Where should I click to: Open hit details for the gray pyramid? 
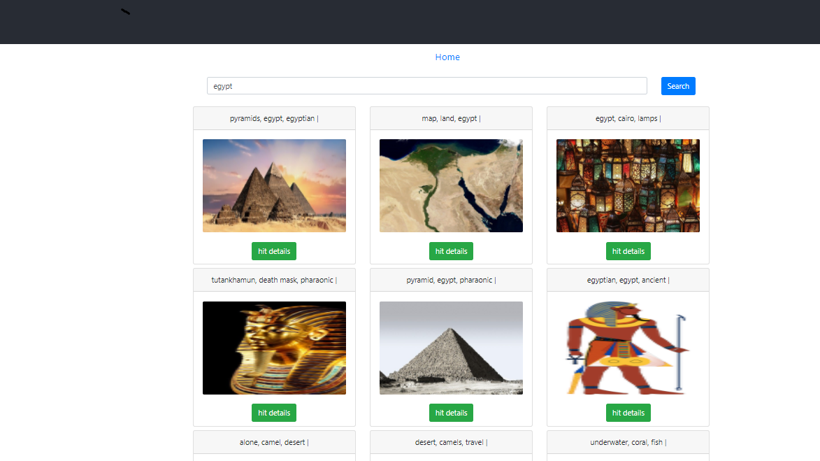[451, 413]
